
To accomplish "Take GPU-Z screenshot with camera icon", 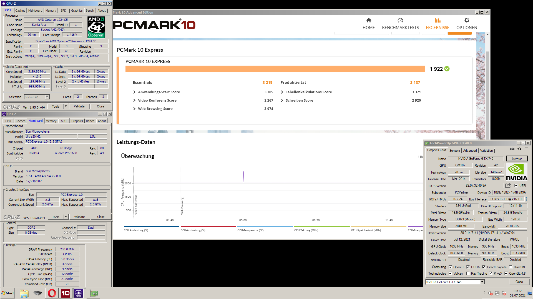I will (x=512, y=149).
